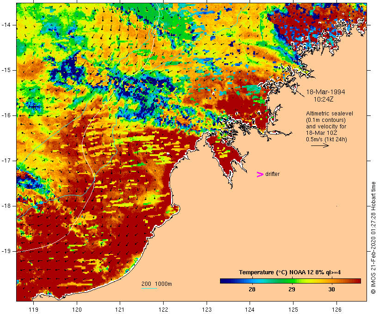This screenshot has height=314, width=379.
Task: Click the colorbar tick label '28'
Action: [x=252, y=290]
